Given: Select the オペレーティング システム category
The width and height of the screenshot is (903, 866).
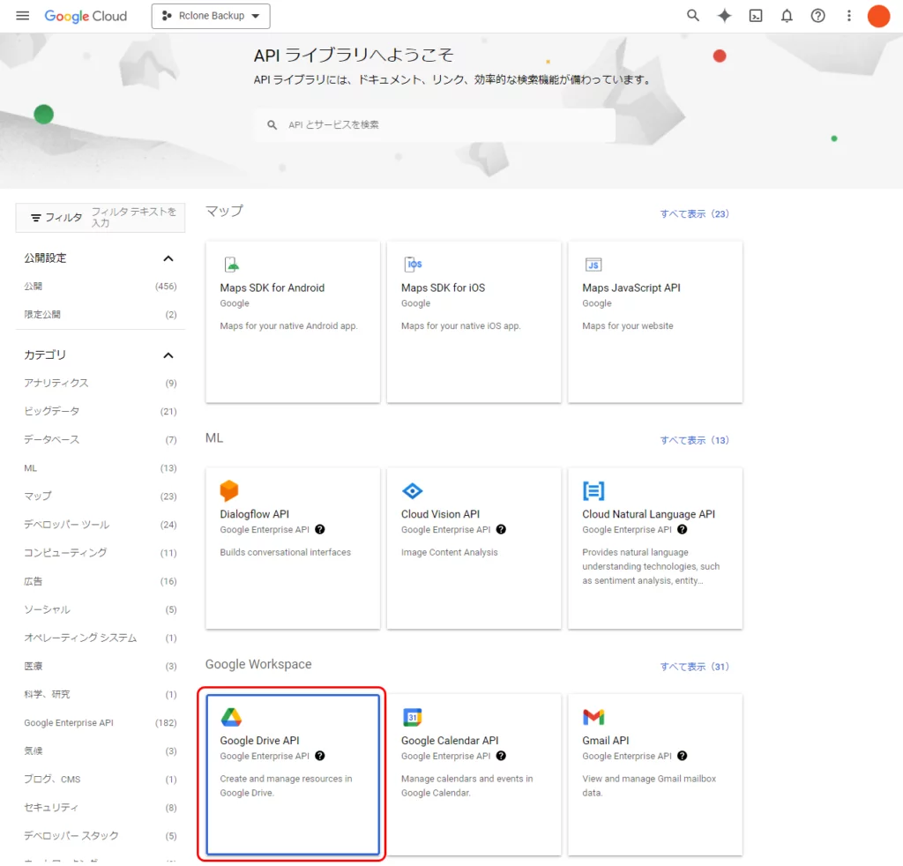Looking at the screenshot, I should tap(101, 638).
